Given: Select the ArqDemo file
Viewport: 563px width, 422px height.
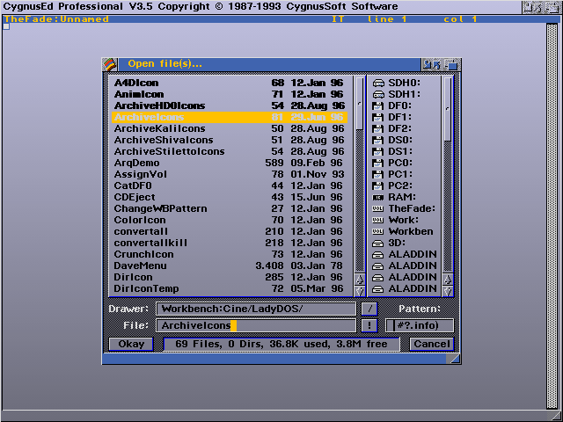Looking at the screenshot, I should coord(230,163).
